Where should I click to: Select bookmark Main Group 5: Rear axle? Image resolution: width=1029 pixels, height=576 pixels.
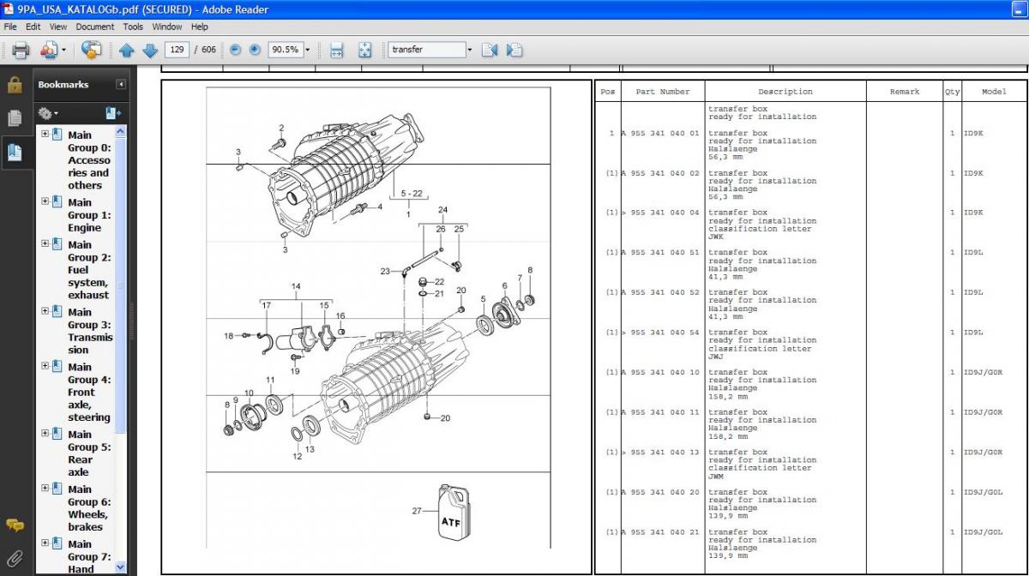89,453
